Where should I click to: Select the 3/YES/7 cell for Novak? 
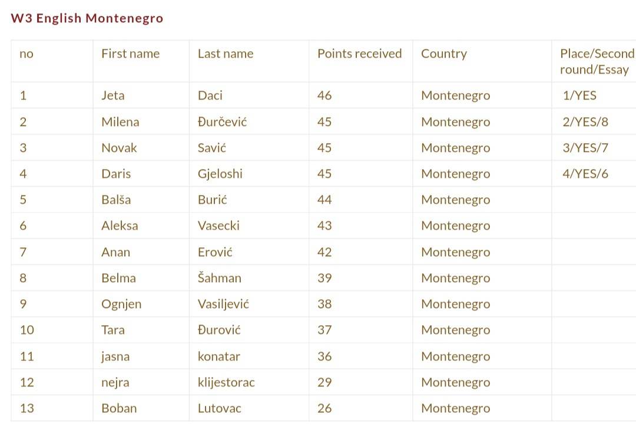585,148
